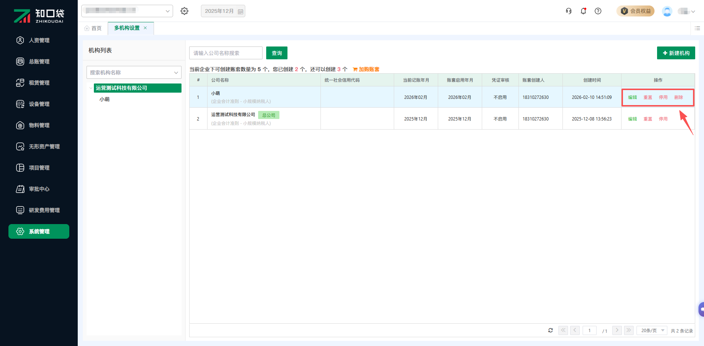Viewport: 704px width, 346px height.
Task: Switch to 多机构设置 tab
Action: coord(127,28)
